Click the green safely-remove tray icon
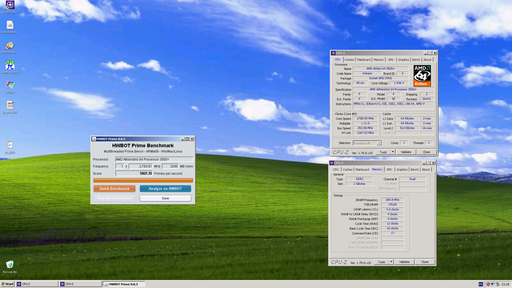This screenshot has height=288, width=512. coord(498,284)
